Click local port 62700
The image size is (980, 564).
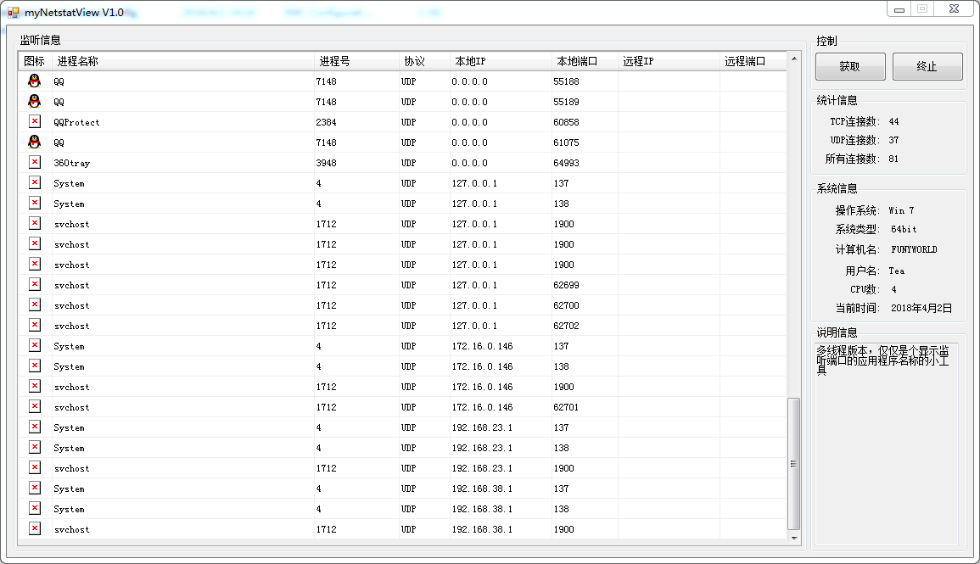point(566,305)
